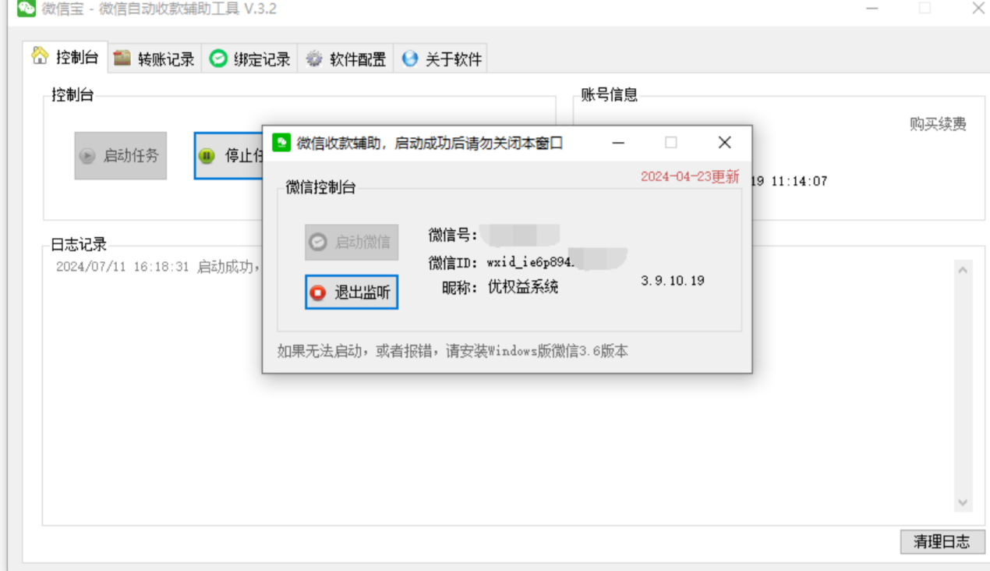Click the WeChat logo in main window title
Screen dimensions: 990x571
tap(27, 9)
